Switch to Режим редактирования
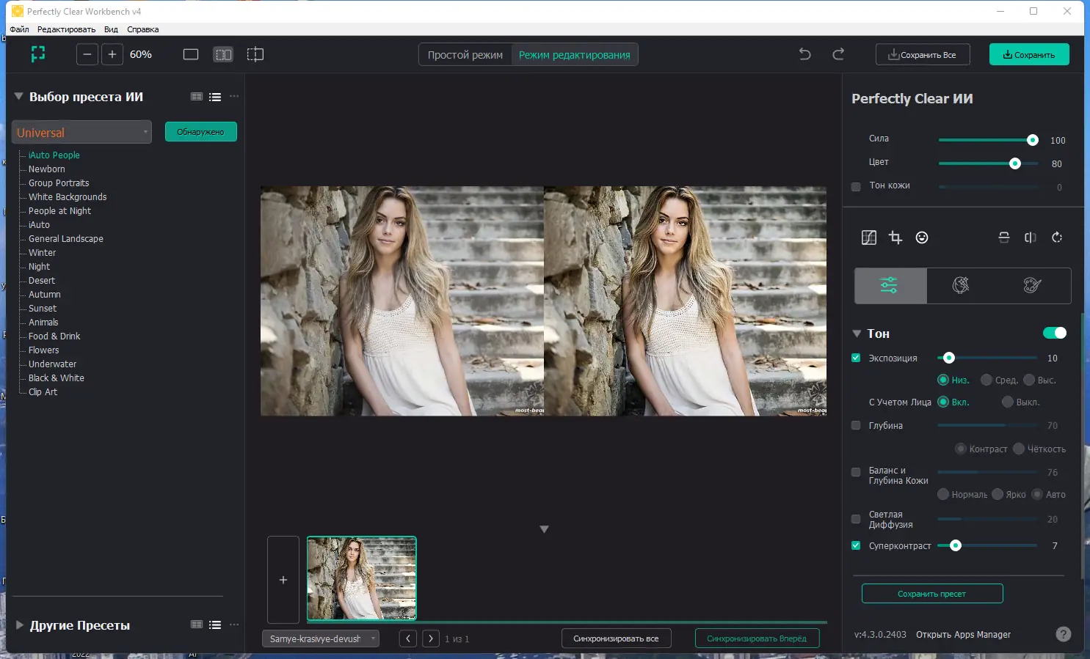 pyautogui.click(x=574, y=55)
